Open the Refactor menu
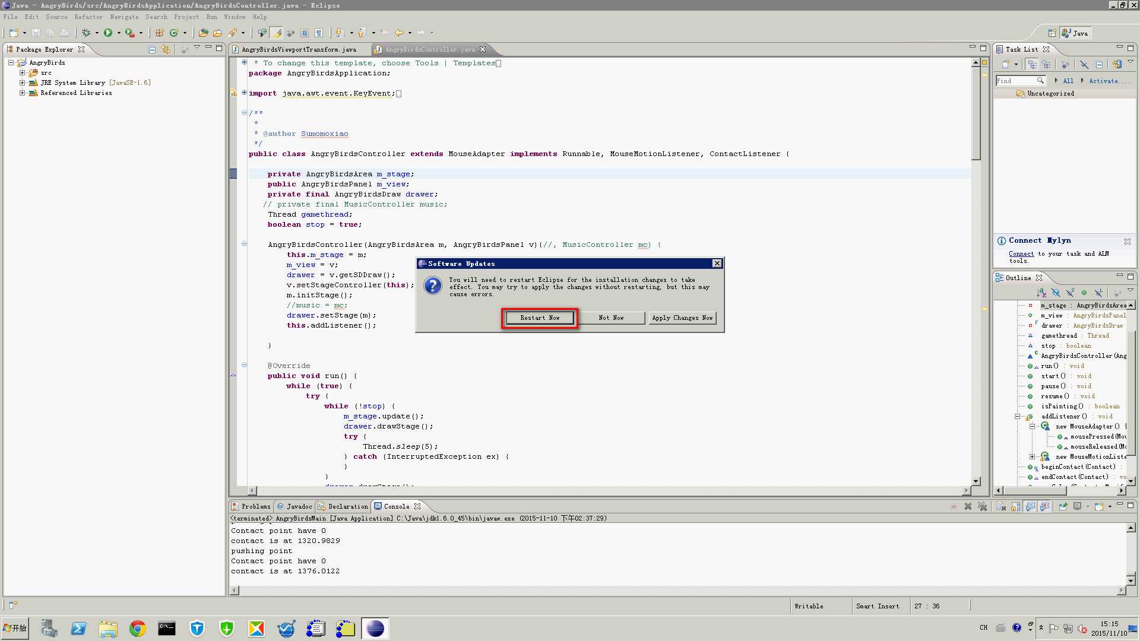1140x641 pixels. 88,17
